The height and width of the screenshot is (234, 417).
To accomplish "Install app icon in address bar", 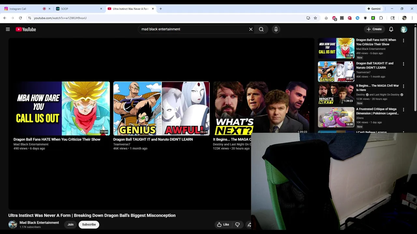I will [x=308, y=18].
